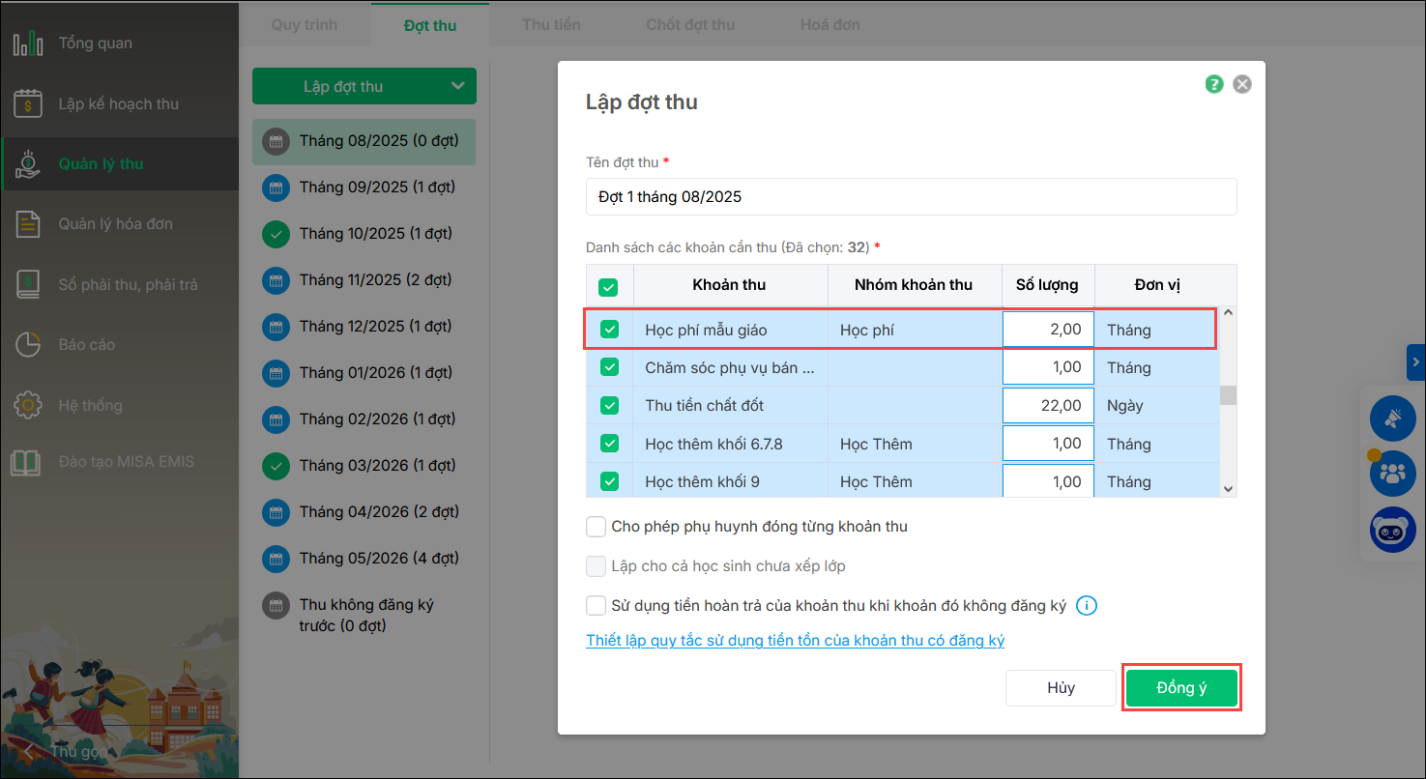Screen dimensions: 1426x779
Task: Click the table's vertical scrollbar thumb
Action: tap(1228, 394)
